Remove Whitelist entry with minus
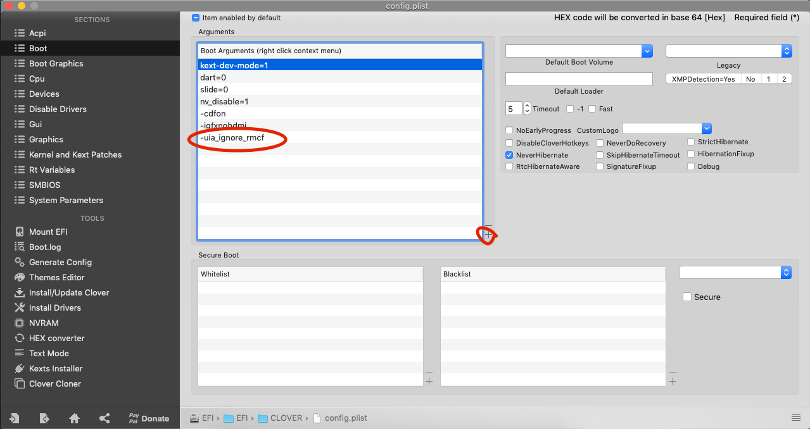 click(429, 372)
